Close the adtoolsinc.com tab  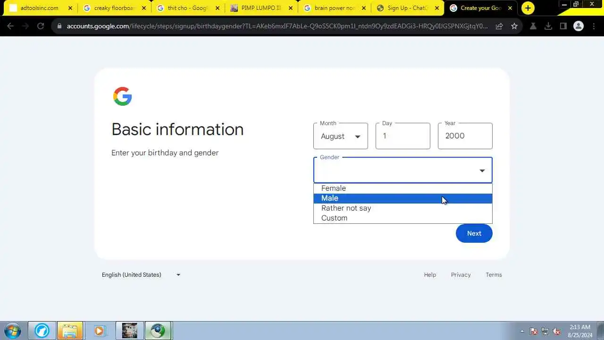click(70, 8)
